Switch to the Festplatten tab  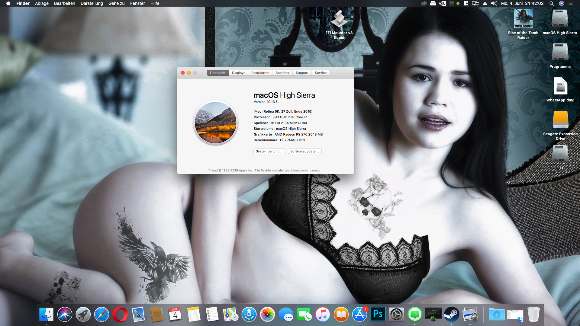[260, 73]
